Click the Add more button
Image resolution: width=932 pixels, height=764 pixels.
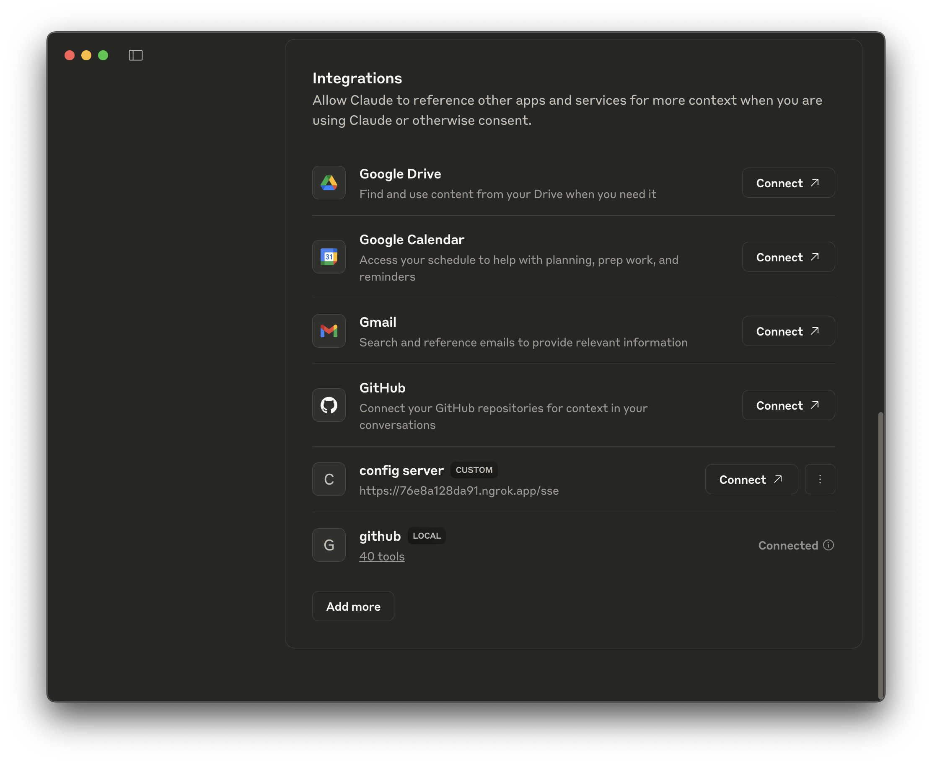coord(353,606)
